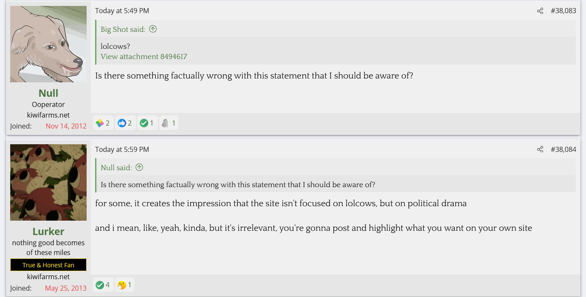Click the True & Honest Fan badge
Image resolution: width=586 pixels, height=297 pixels.
click(48, 265)
